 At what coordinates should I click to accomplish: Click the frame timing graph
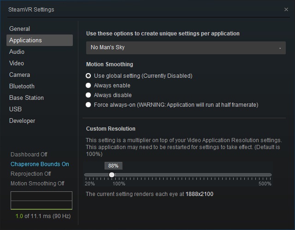tap(41, 201)
